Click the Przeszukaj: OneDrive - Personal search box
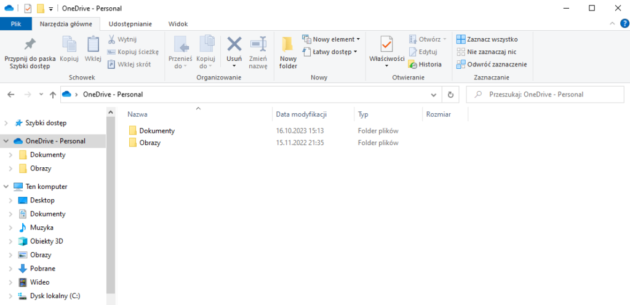Screen dimensions: 630x305 [x=544, y=95]
